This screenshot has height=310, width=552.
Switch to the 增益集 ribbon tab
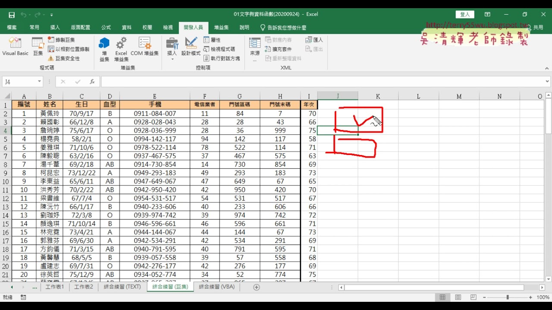(222, 28)
